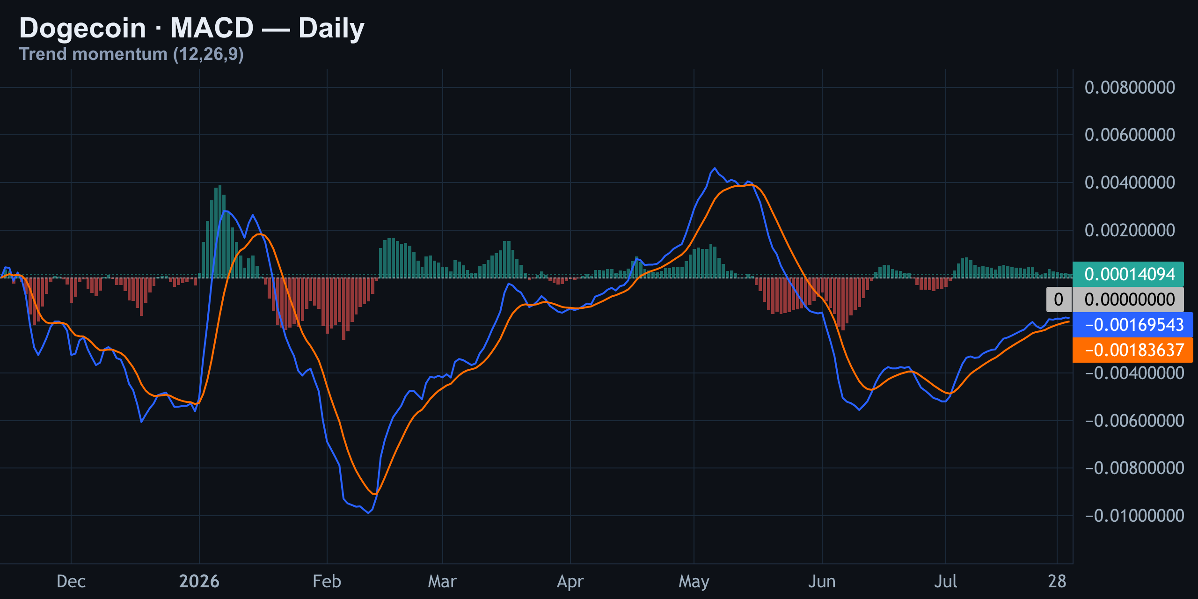
Task: Click the "Dec" time axis label
Action: (x=71, y=581)
